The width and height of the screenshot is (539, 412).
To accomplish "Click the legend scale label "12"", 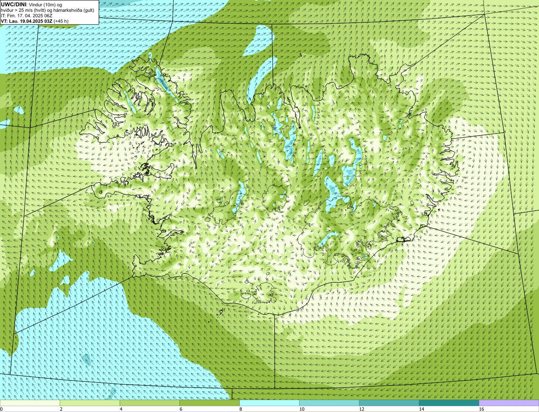I will pyautogui.click(x=361, y=409).
